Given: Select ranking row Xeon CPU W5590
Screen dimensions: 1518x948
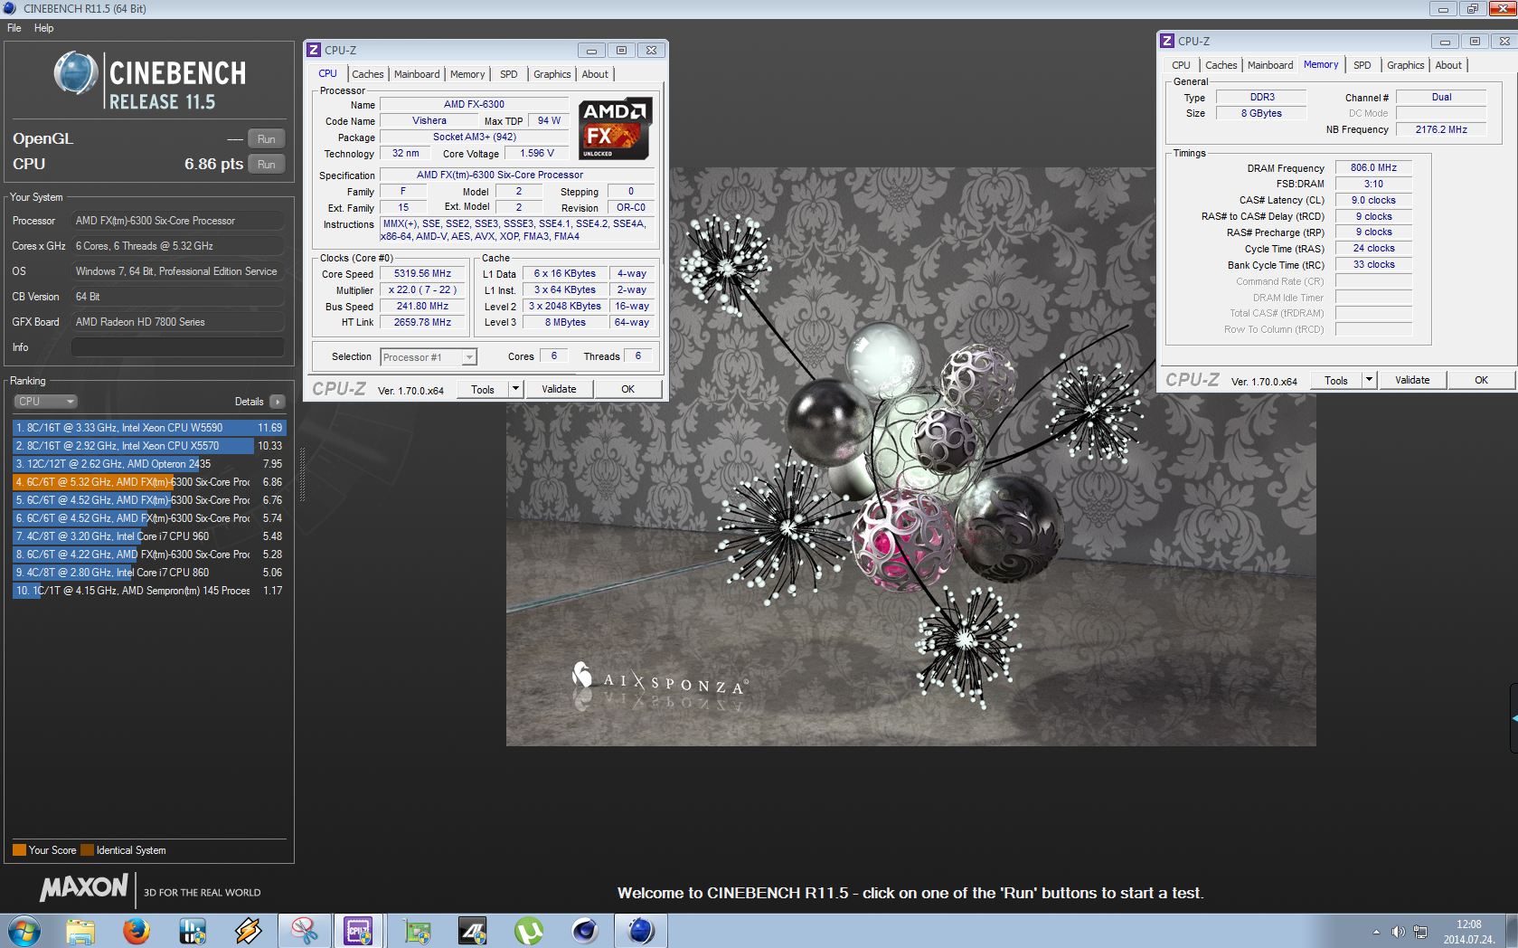Looking at the screenshot, I should (x=149, y=428).
